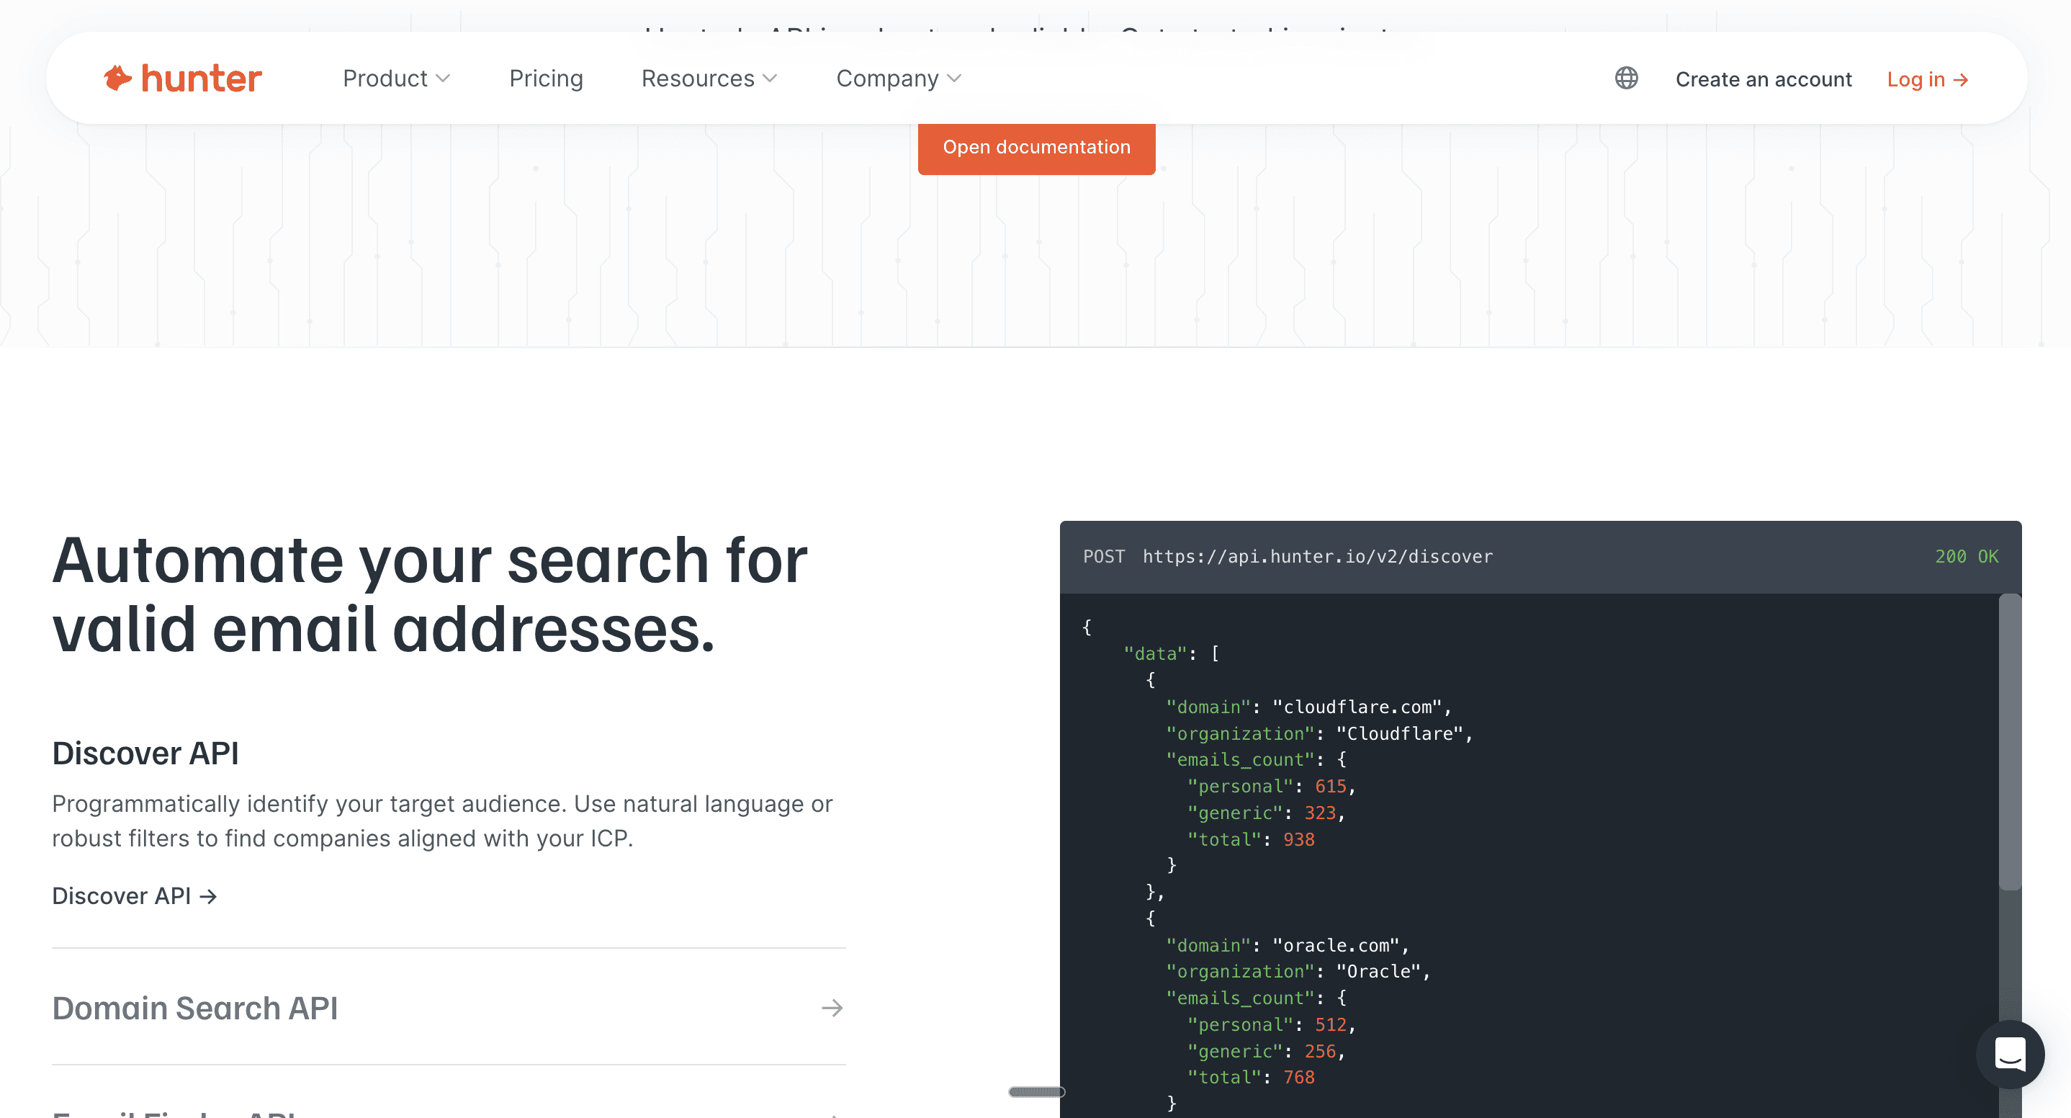Open the Pricing page

coord(546,78)
